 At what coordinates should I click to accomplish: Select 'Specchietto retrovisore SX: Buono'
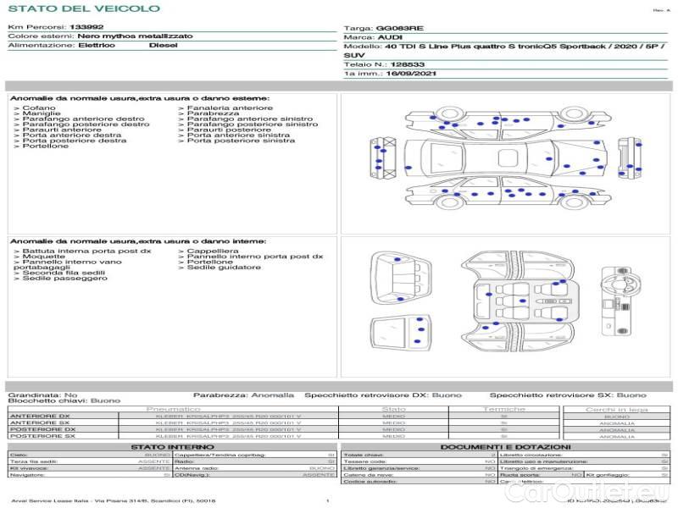(568, 395)
